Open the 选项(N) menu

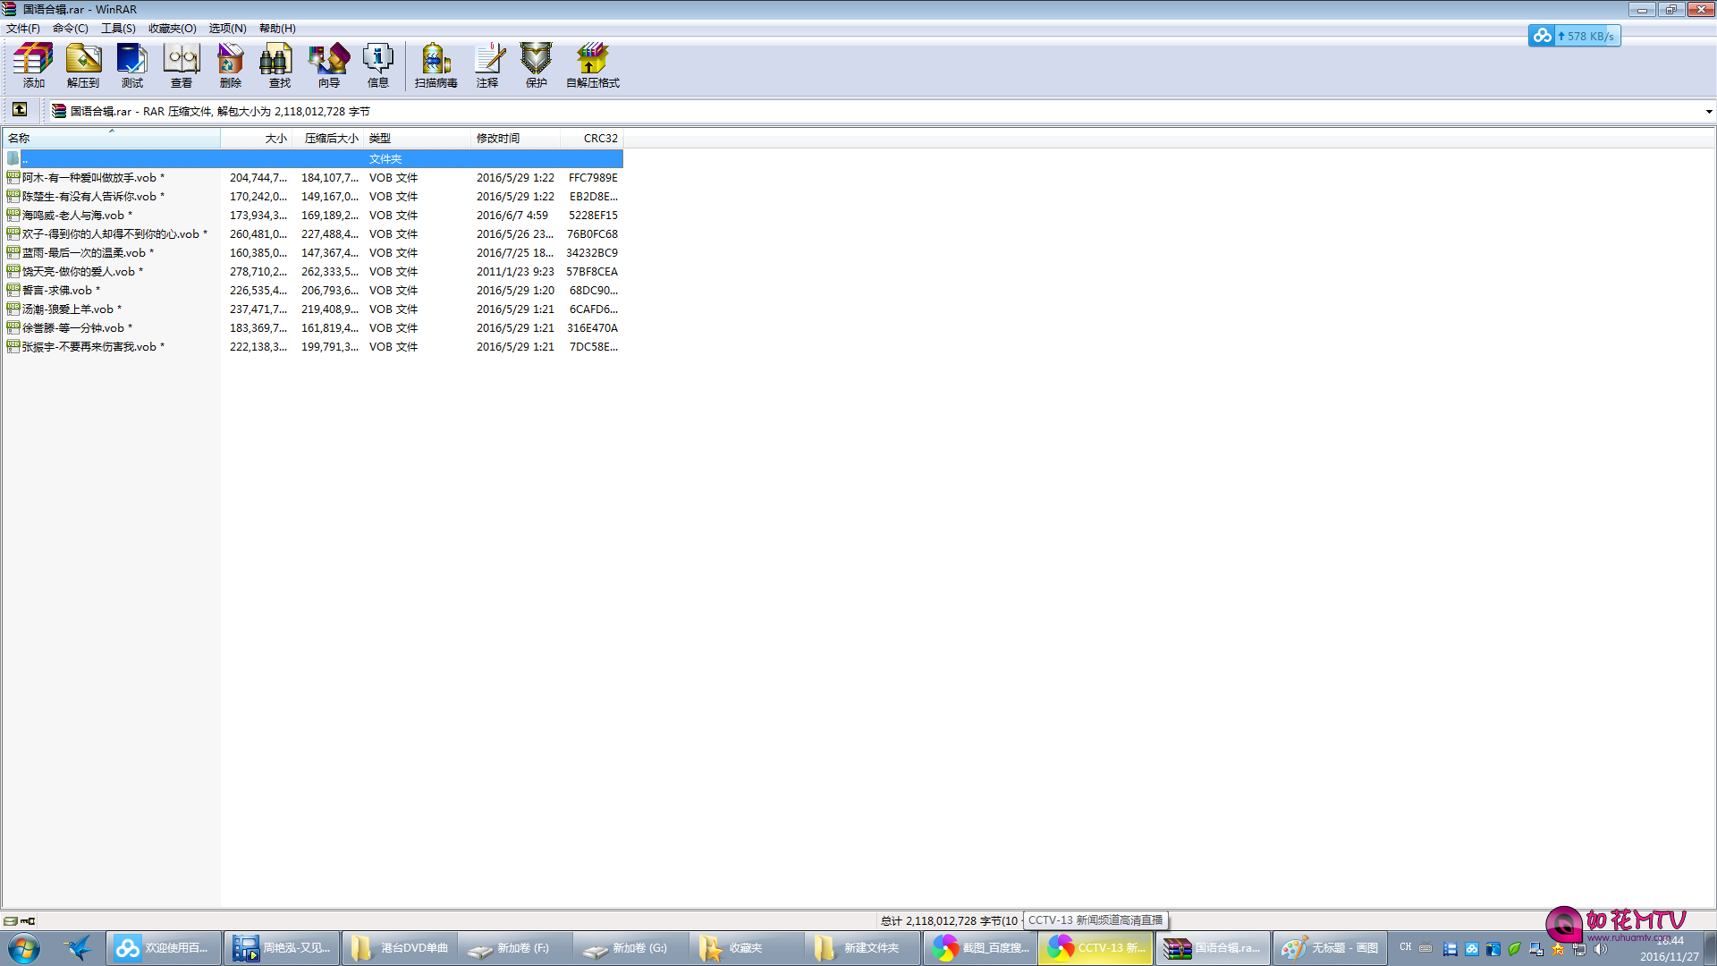click(x=228, y=29)
